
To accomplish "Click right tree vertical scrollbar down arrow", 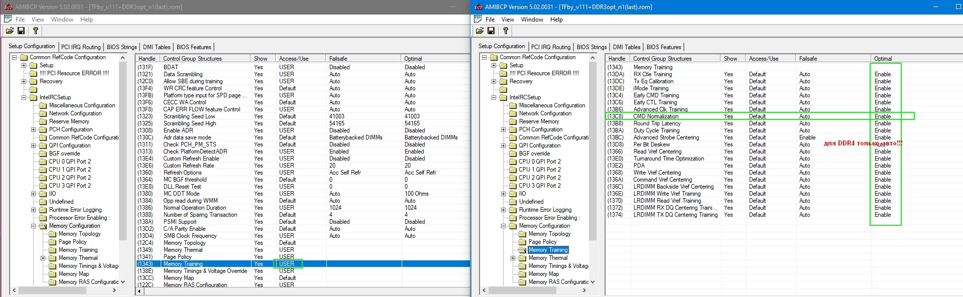I will click(592, 282).
